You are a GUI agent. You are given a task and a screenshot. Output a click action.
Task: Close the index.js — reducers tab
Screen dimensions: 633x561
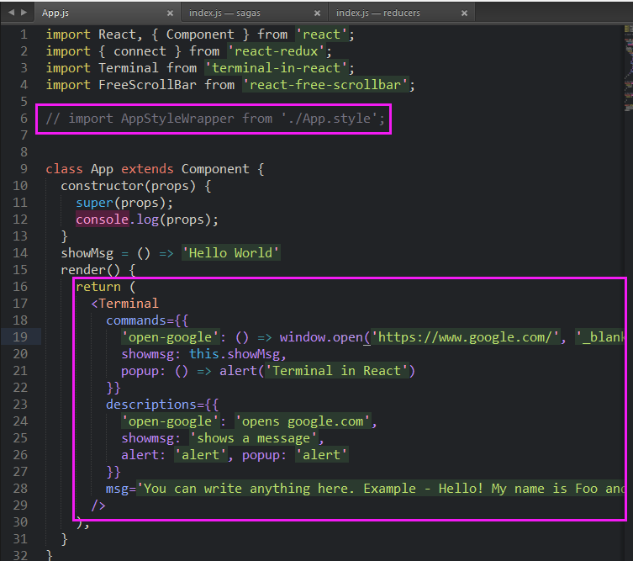click(x=464, y=13)
